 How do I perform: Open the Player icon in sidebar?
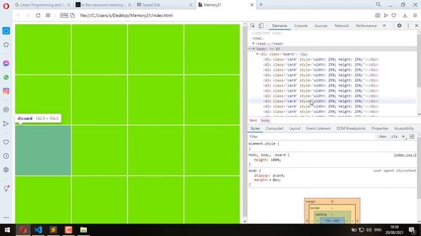(x=6, y=109)
